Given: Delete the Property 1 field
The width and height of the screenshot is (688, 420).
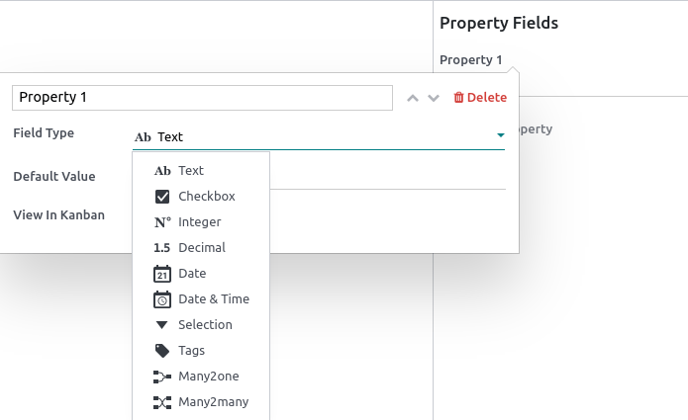Looking at the screenshot, I should (x=480, y=98).
